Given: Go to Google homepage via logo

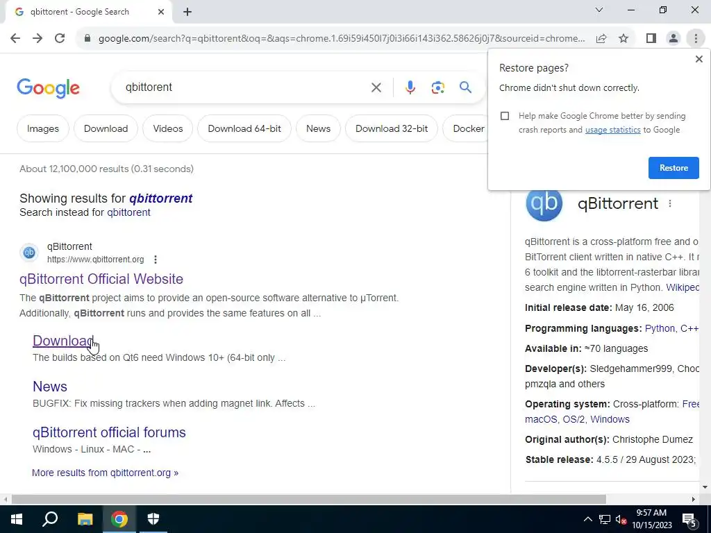Looking at the screenshot, I should pyautogui.click(x=48, y=88).
